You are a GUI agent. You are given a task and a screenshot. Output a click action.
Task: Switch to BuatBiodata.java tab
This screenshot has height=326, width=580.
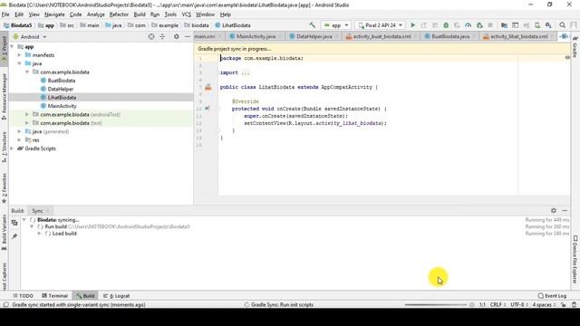tap(450, 36)
